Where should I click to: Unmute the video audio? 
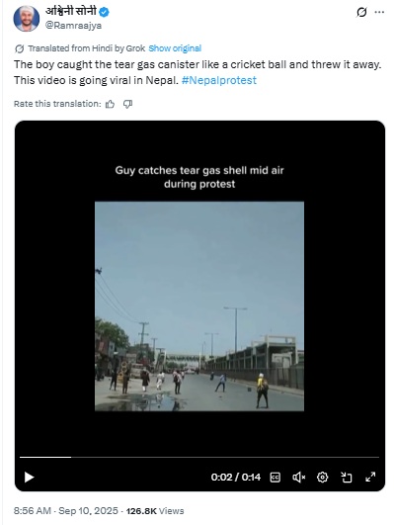[x=298, y=478]
